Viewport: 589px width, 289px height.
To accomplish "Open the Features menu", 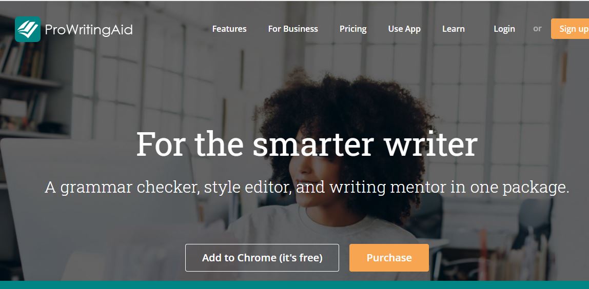I will [229, 29].
